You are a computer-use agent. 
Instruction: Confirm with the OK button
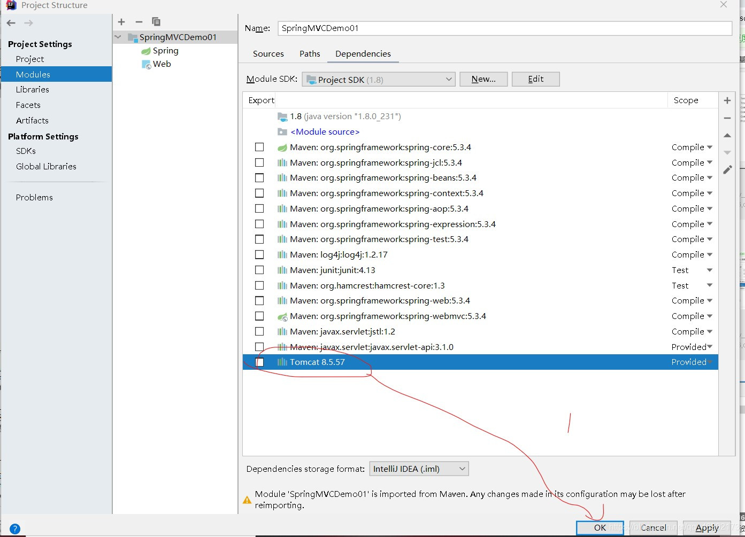(600, 528)
